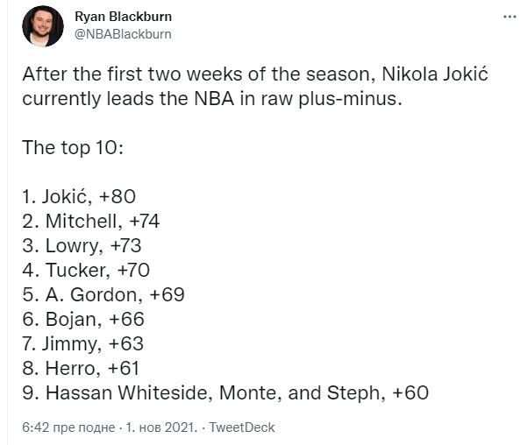Screen dimensions: 520x445
Task: Select the '3. Lowry, +73' line
Action: (x=82, y=246)
